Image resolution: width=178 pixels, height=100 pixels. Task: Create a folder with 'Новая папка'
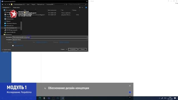coord(16,7)
